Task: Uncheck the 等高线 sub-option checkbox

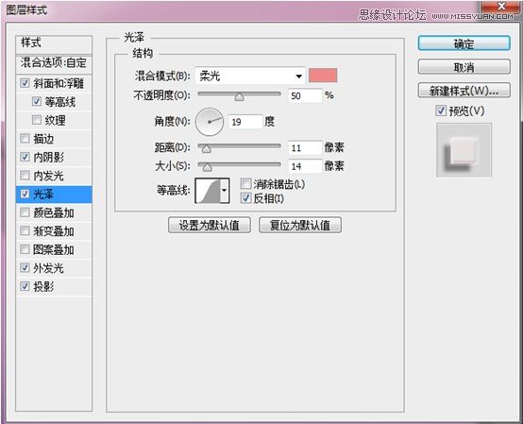Action: pos(37,101)
